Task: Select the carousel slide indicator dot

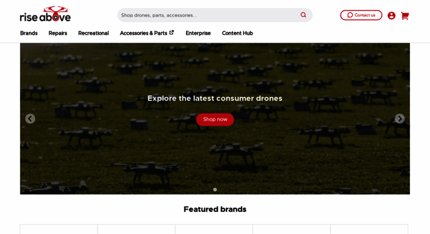Action: pos(215,190)
